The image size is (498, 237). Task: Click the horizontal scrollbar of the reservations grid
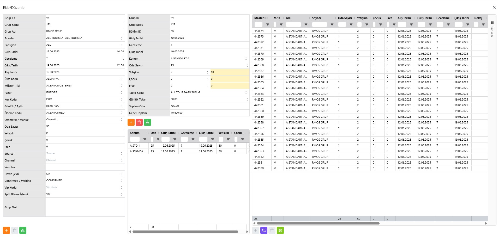point(318,223)
